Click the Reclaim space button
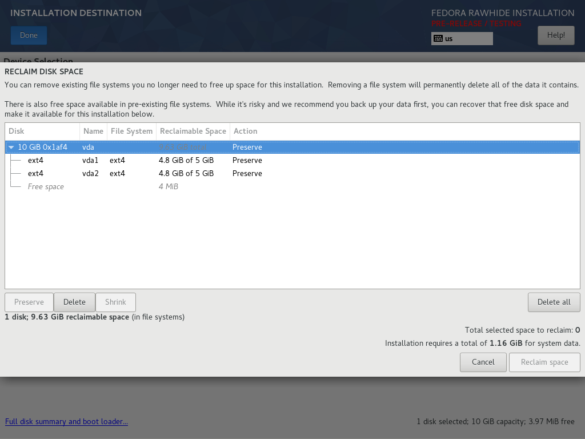This screenshot has height=439, width=585. point(544,362)
